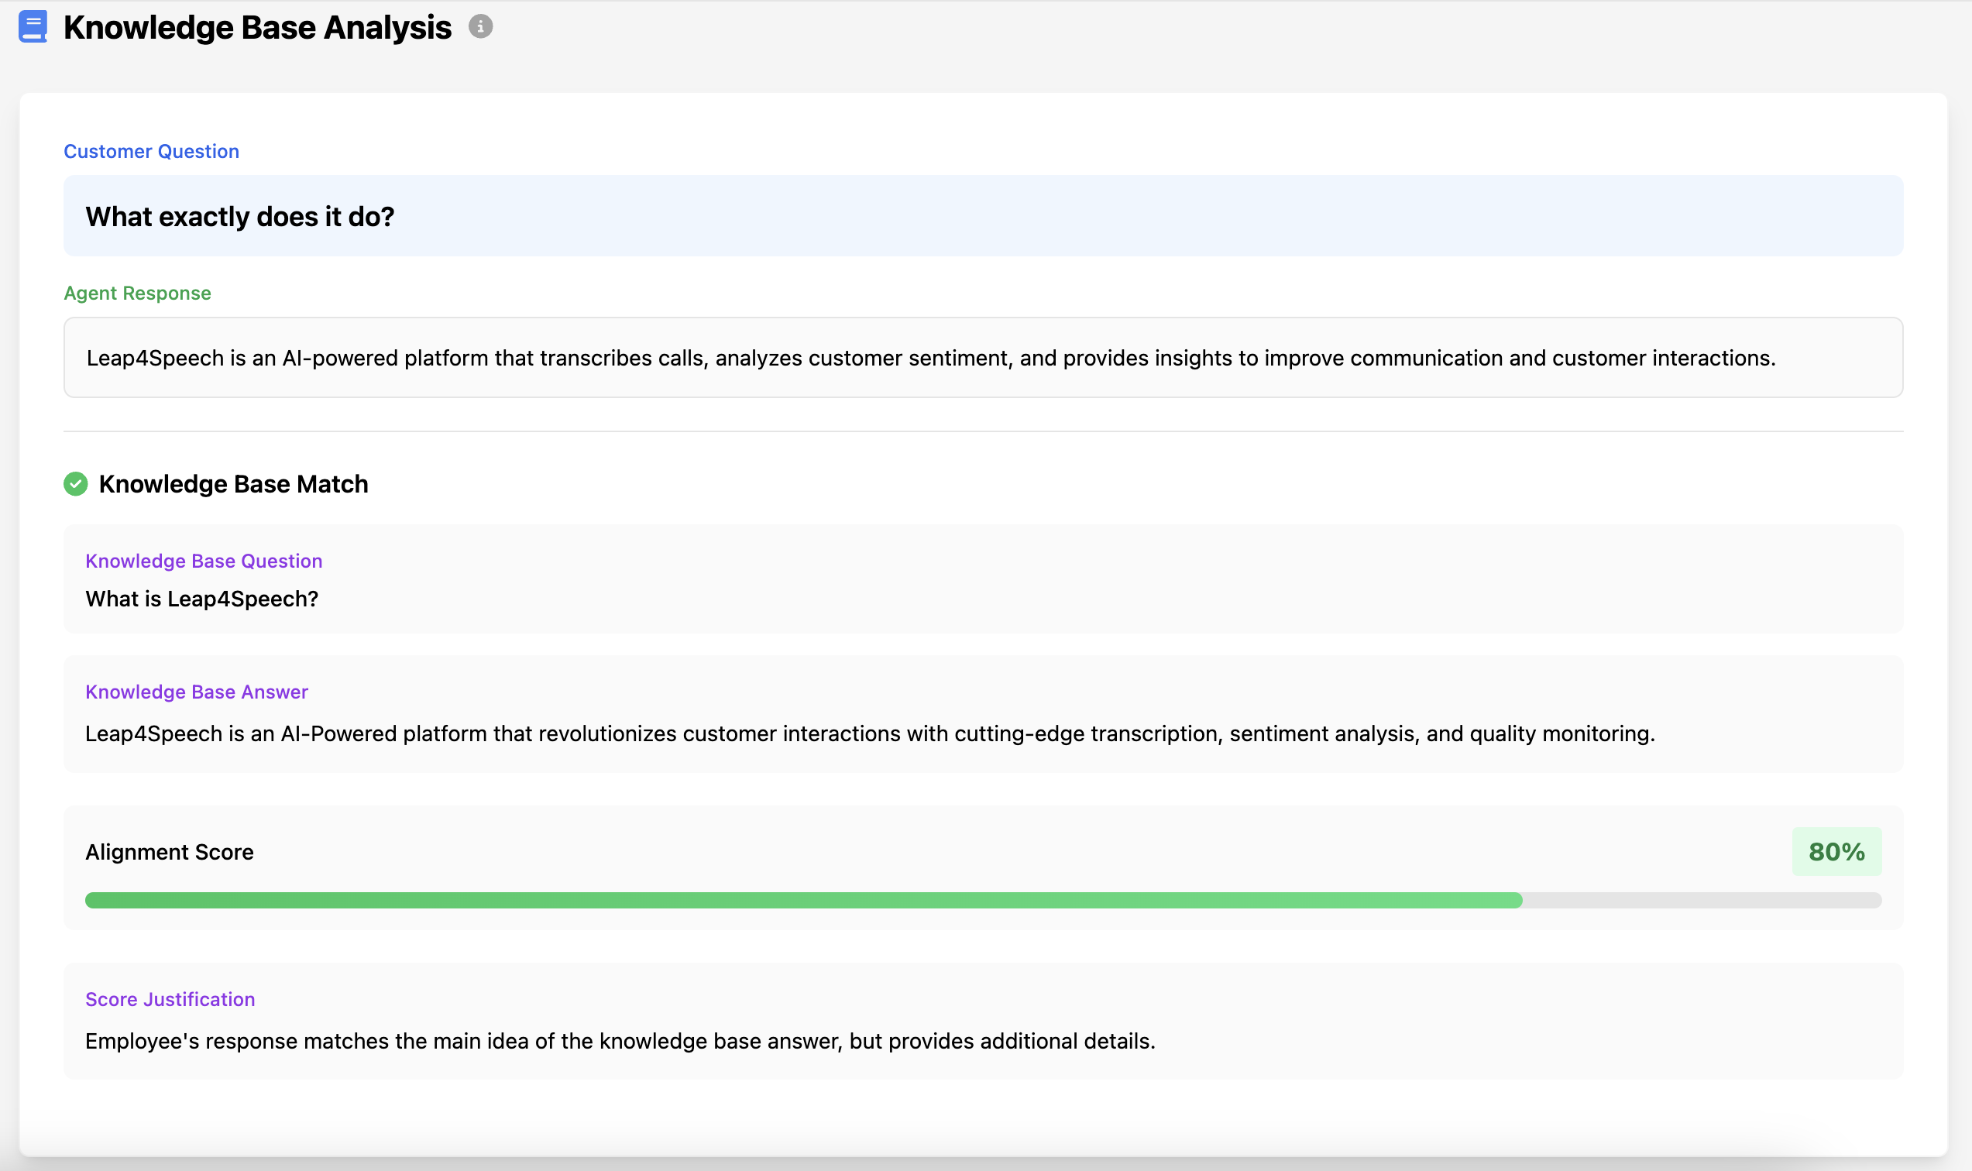Select the 'What exactly does it do?' box
The height and width of the screenshot is (1171, 1972).
[982, 215]
